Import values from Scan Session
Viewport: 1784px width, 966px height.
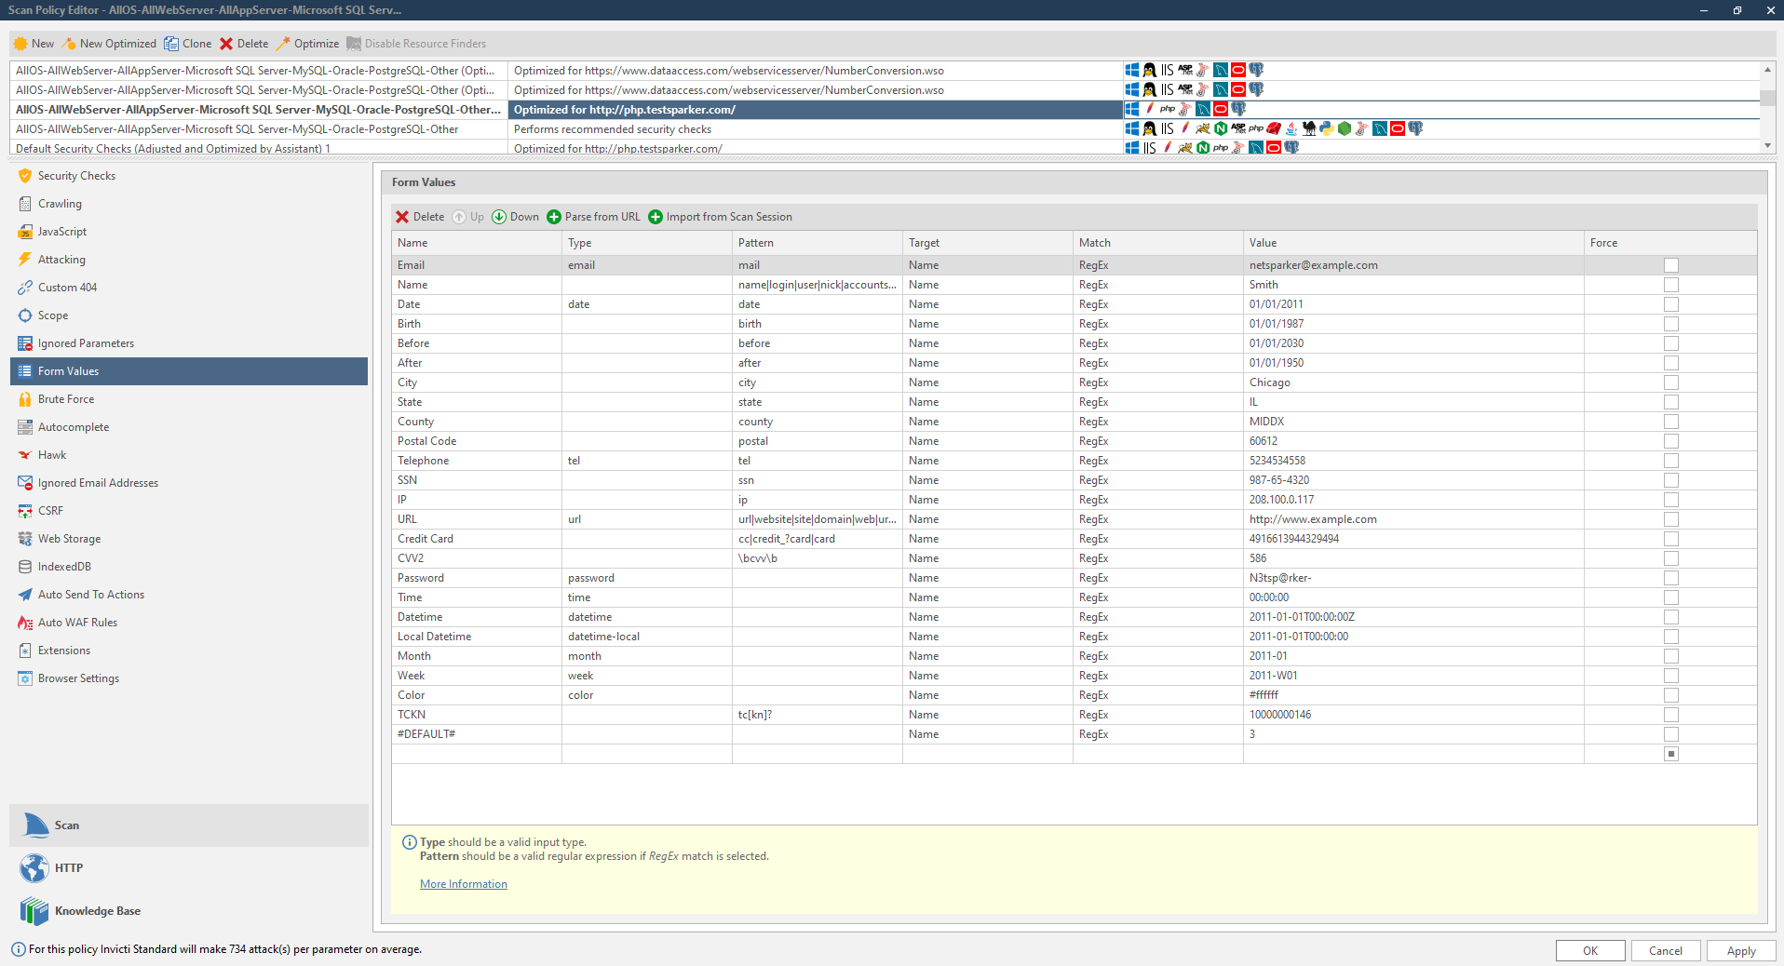pos(721,216)
